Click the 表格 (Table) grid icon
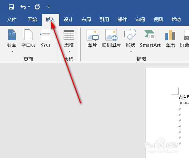Image resolution: width=189 pixels, height=158 pixels. pyautogui.click(x=69, y=34)
